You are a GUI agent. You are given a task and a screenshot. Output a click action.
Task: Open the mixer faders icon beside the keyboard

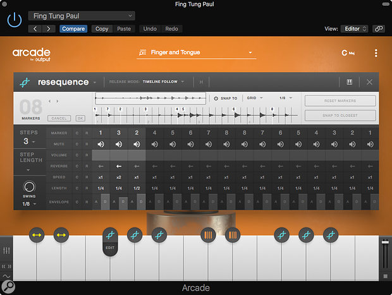(6, 250)
